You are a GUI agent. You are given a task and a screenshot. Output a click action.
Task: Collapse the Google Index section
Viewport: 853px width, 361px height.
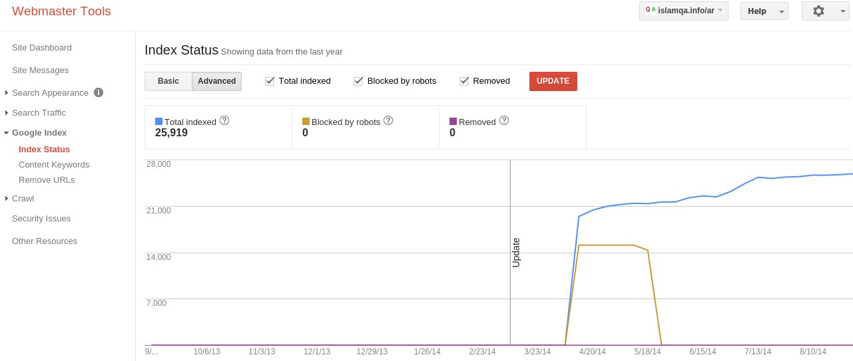[6, 133]
